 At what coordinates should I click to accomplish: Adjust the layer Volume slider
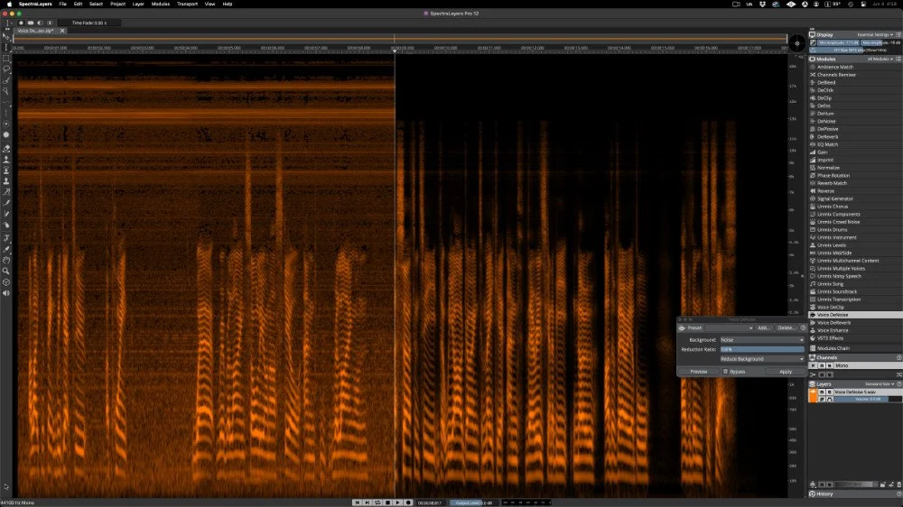coord(868,399)
